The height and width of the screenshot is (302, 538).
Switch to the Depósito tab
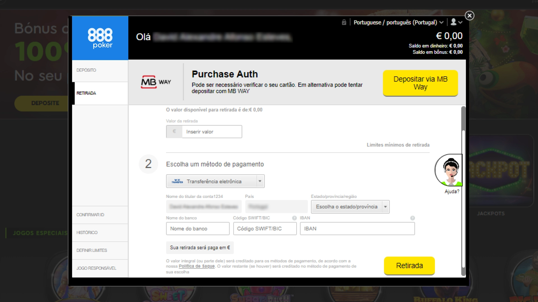pyautogui.click(x=100, y=70)
